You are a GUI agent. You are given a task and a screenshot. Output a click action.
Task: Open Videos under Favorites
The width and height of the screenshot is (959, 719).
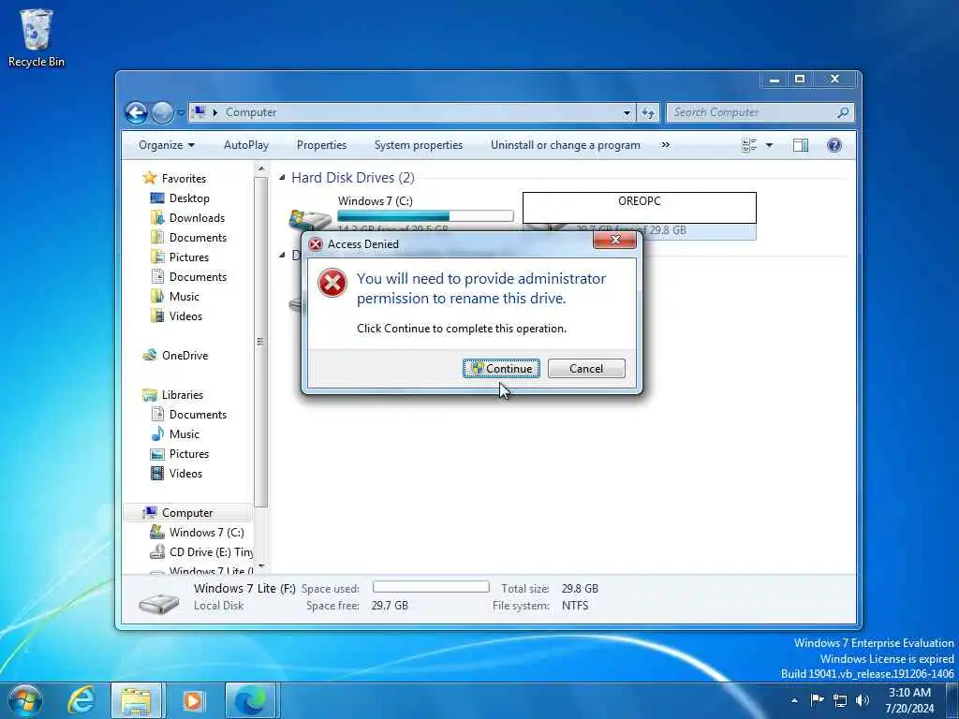coord(185,316)
